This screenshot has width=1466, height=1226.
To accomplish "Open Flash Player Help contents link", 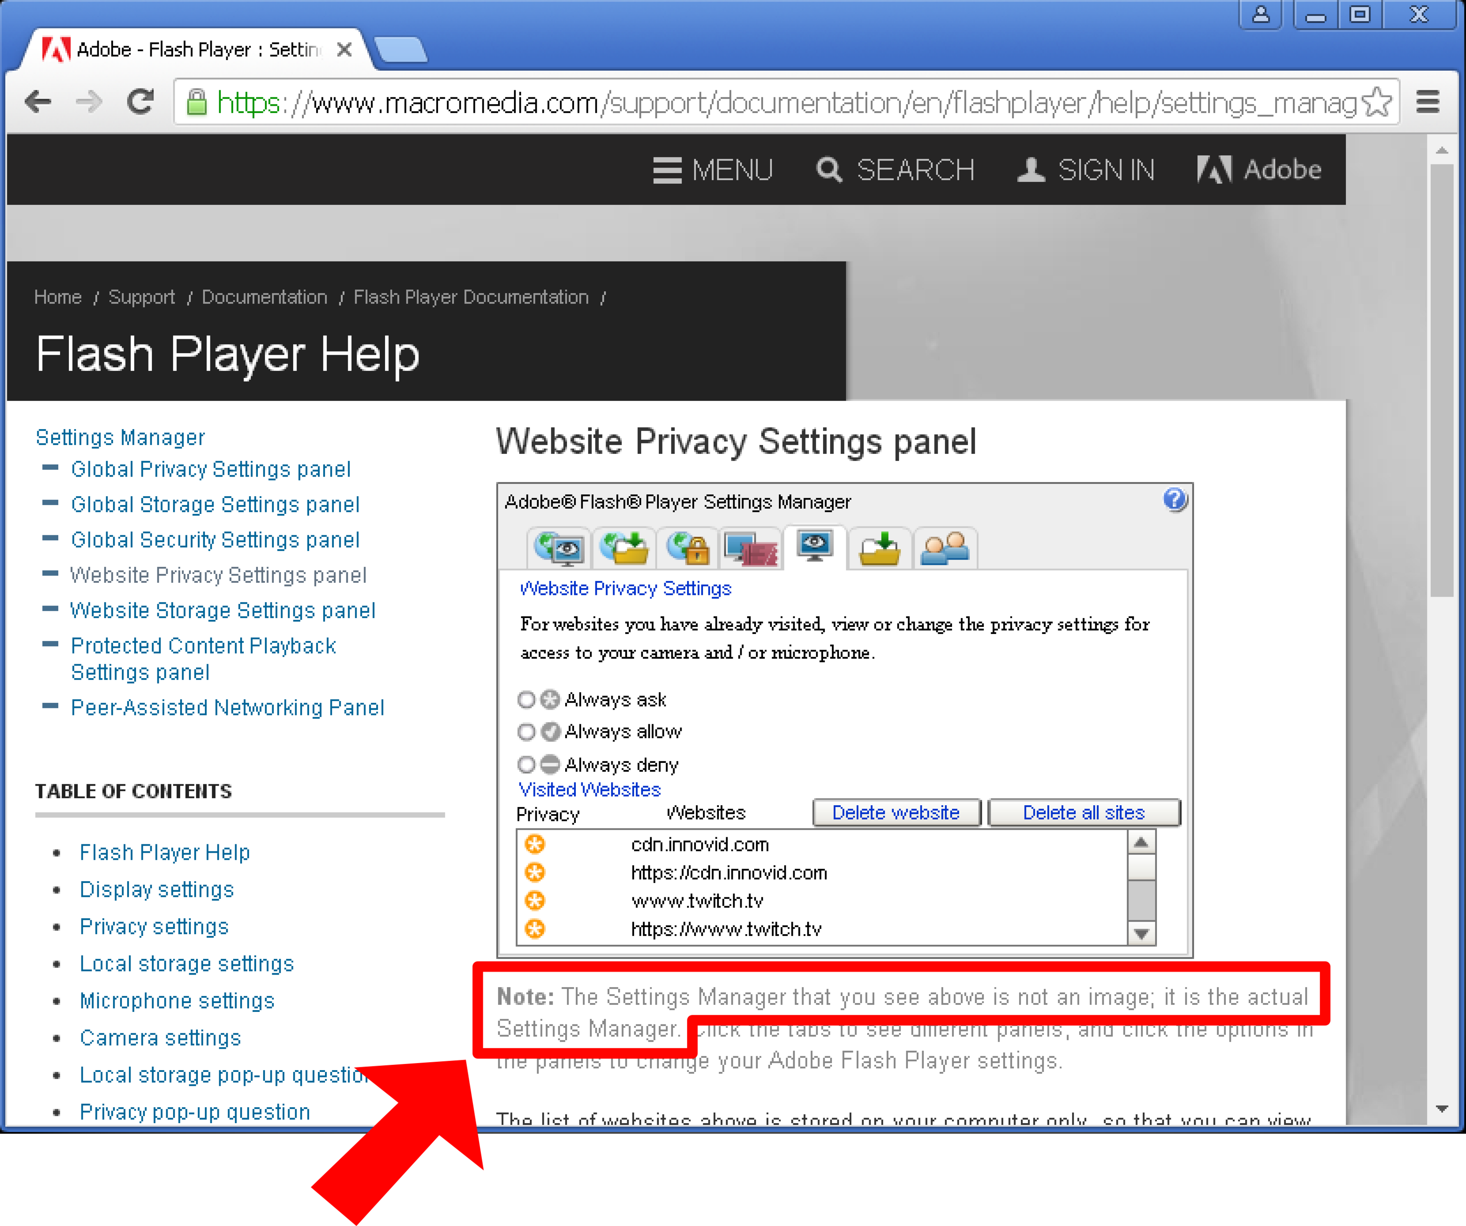I will pos(165,852).
